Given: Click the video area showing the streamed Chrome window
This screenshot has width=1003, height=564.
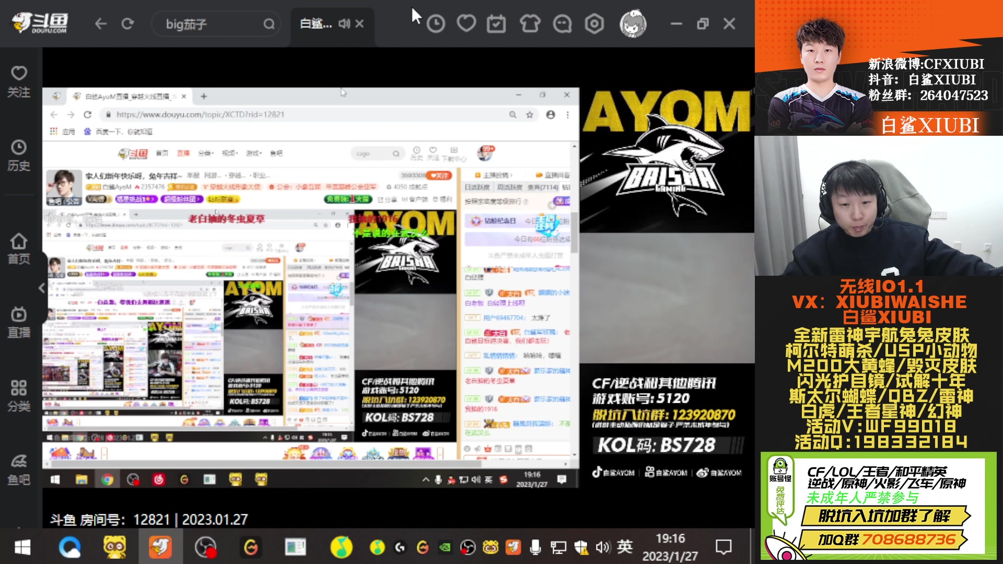Looking at the screenshot, I should pyautogui.click(x=310, y=287).
